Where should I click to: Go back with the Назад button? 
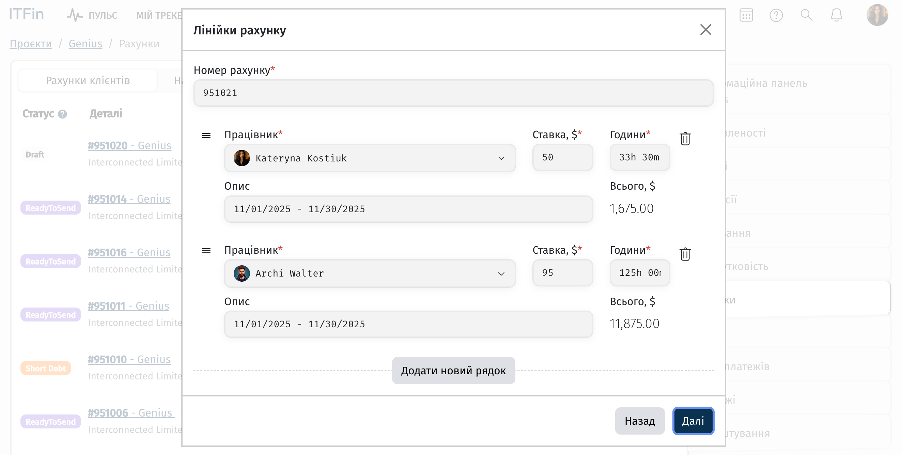coord(639,421)
